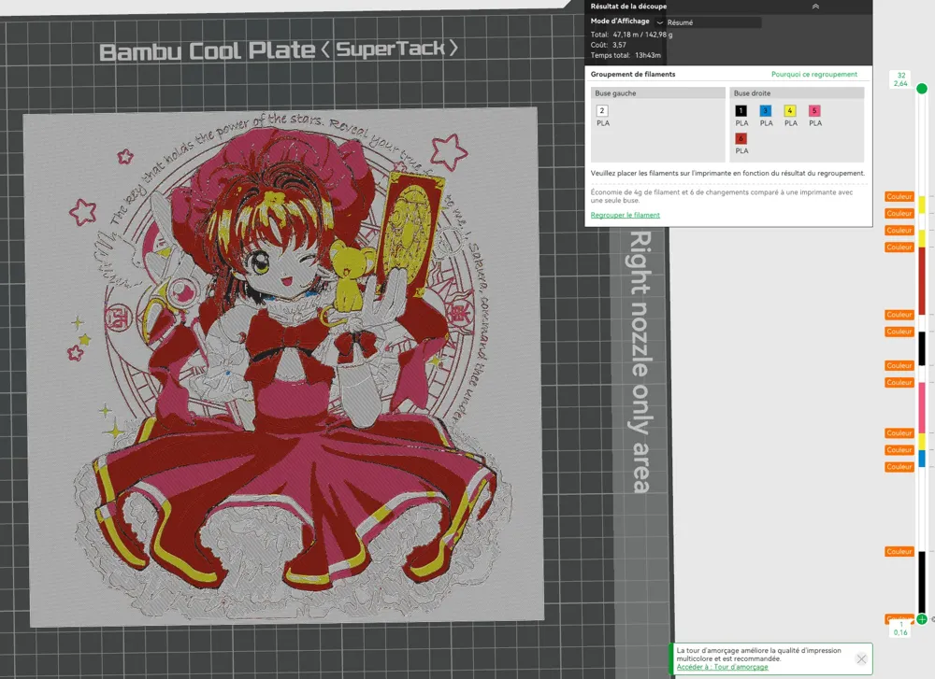
Task: Click the green plus handle at slider bottom
Action: pos(922,619)
